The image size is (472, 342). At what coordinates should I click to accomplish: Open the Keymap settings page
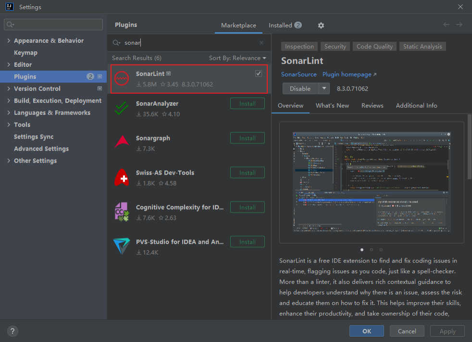click(x=25, y=53)
